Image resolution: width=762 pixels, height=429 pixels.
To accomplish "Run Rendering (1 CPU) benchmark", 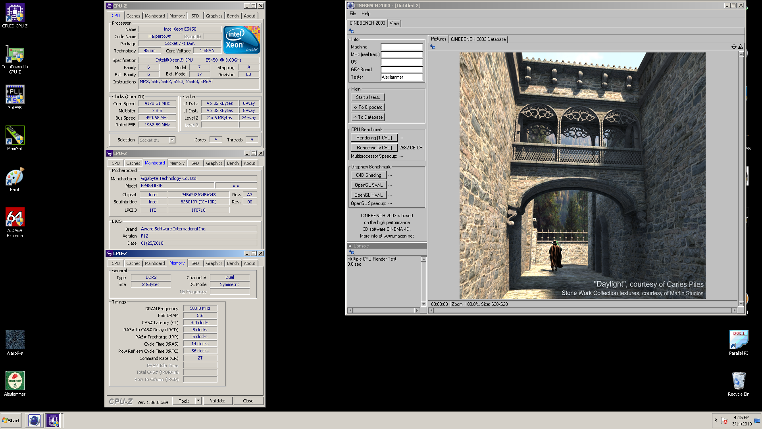I will pos(374,138).
